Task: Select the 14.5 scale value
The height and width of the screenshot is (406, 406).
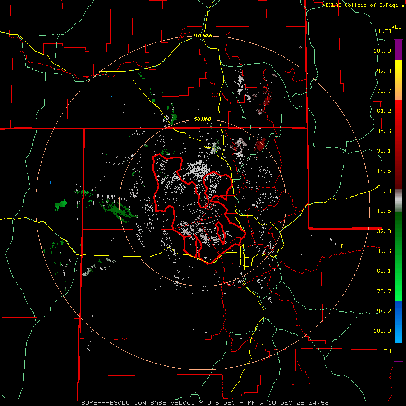Action: click(x=384, y=171)
